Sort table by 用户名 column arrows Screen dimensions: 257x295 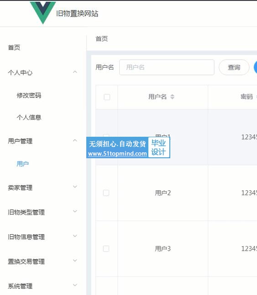click(172, 97)
